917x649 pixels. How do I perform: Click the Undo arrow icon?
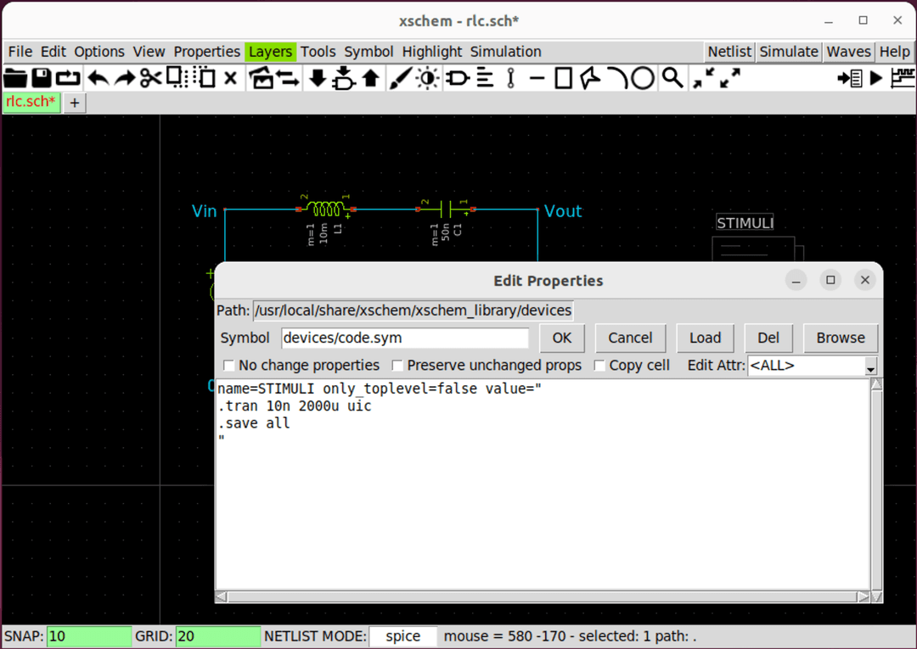[x=98, y=79]
